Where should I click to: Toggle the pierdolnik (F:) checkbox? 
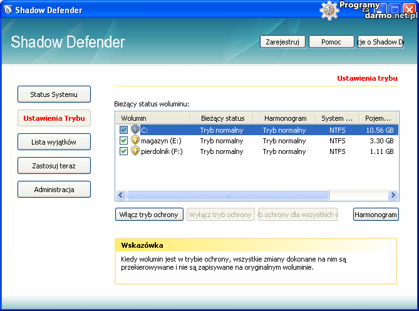[x=123, y=151]
